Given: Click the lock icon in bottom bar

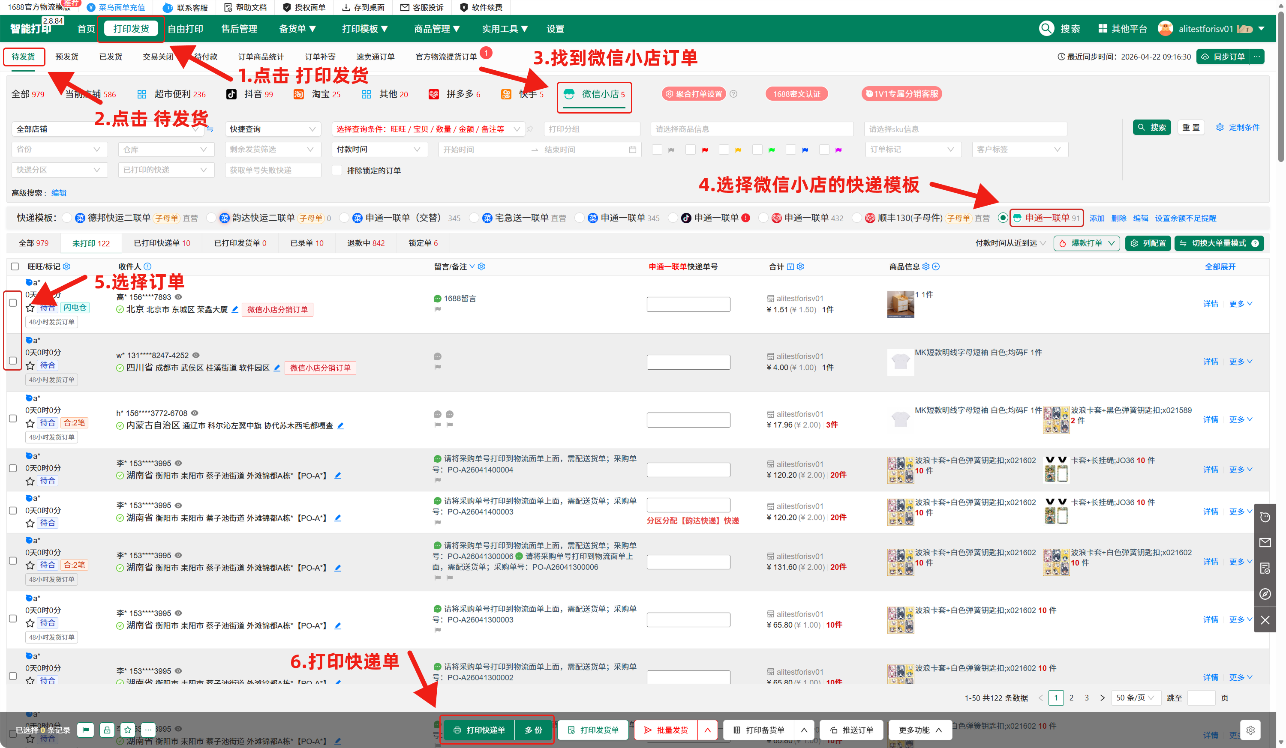Looking at the screenshot, I should pyautogui.click(x=107, y=730).
